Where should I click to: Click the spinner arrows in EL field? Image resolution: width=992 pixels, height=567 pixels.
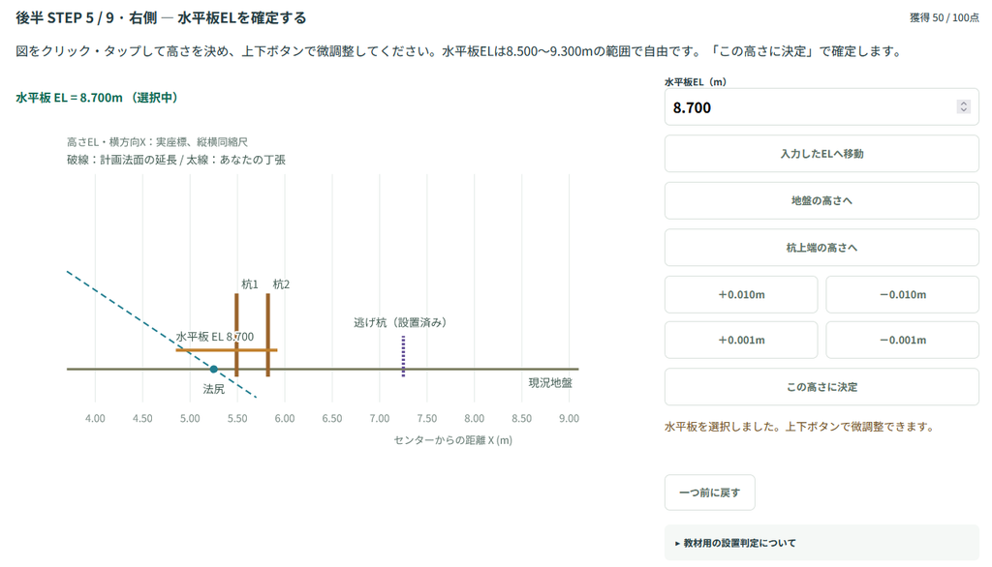click(964, 106)
